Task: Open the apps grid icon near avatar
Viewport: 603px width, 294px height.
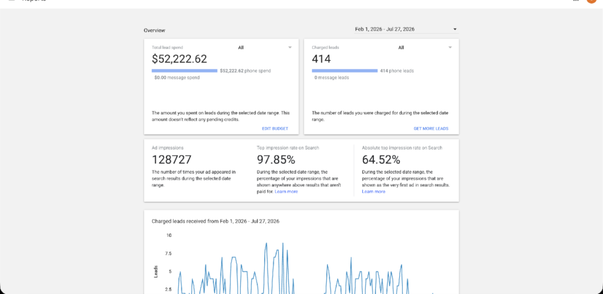Action: (x=576, y=1)
